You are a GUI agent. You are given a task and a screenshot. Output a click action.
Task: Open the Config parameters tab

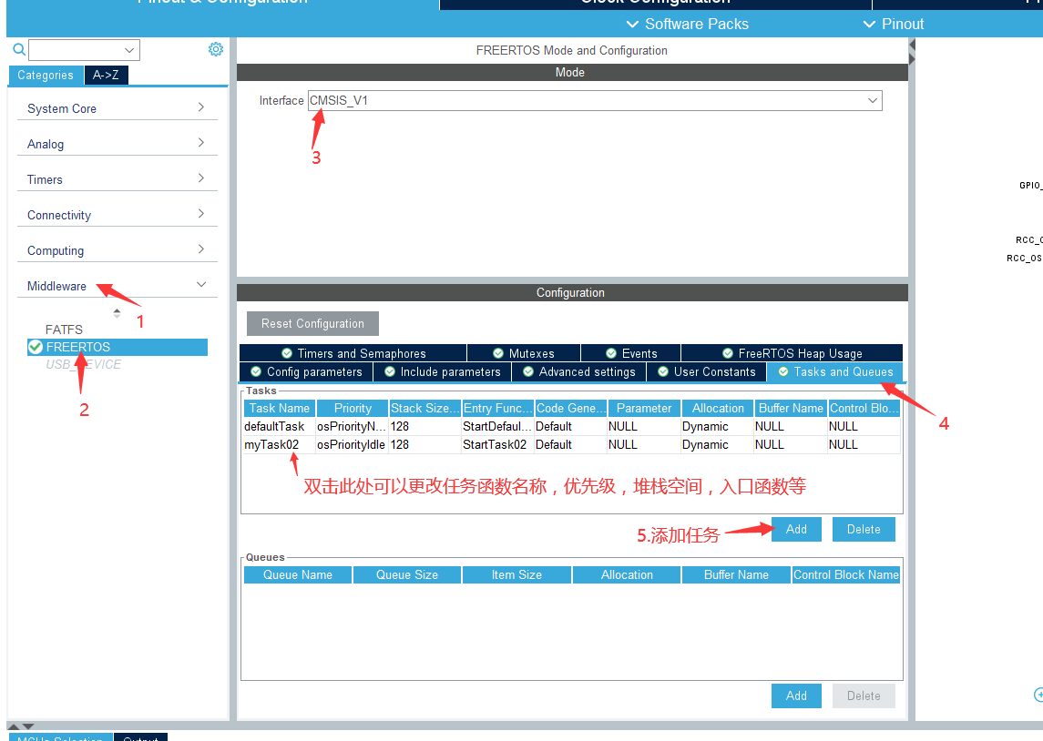(305, 371)
